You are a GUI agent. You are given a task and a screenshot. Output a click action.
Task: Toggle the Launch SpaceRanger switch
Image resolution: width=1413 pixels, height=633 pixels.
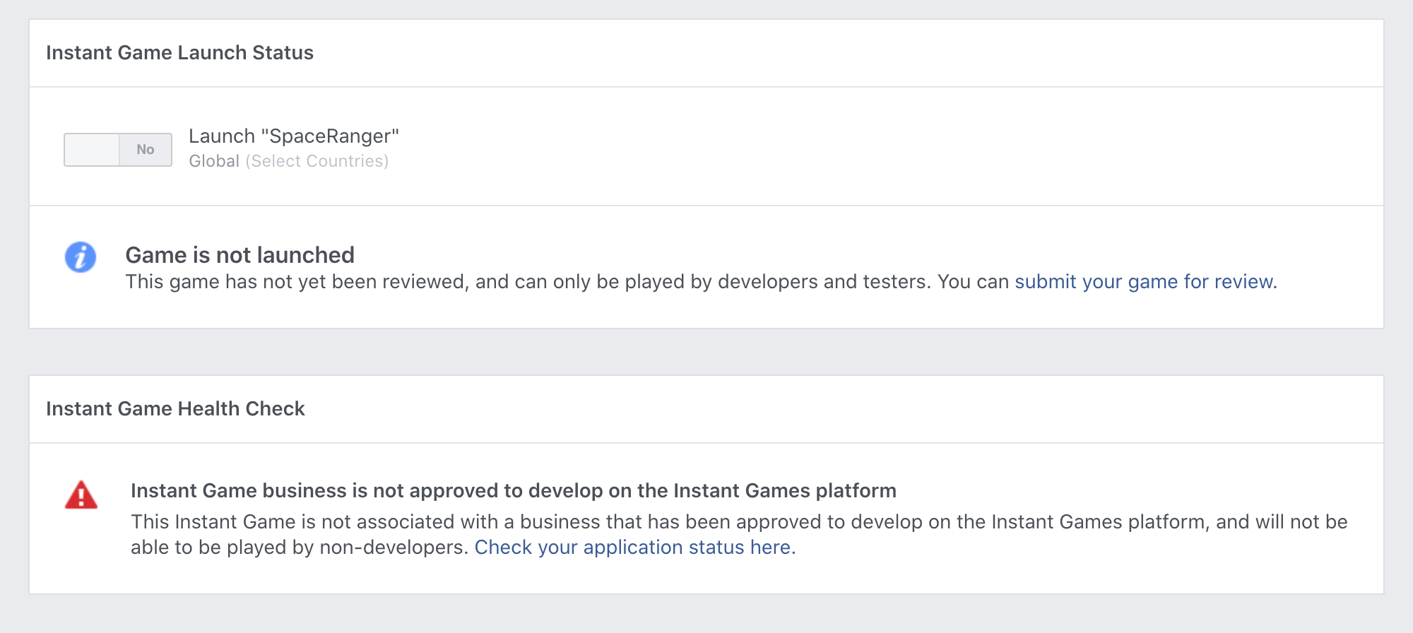click(118, 150)
